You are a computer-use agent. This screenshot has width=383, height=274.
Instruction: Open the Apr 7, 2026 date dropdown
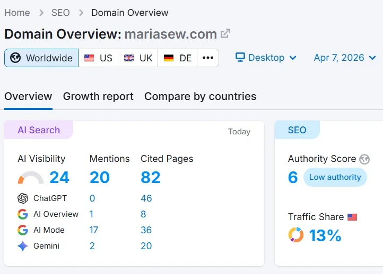(345, 58)
